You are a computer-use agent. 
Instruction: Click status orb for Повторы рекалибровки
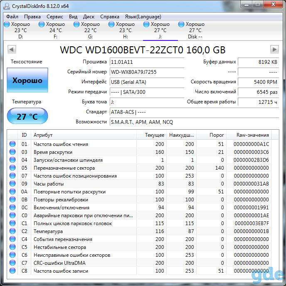pos(12,199)
